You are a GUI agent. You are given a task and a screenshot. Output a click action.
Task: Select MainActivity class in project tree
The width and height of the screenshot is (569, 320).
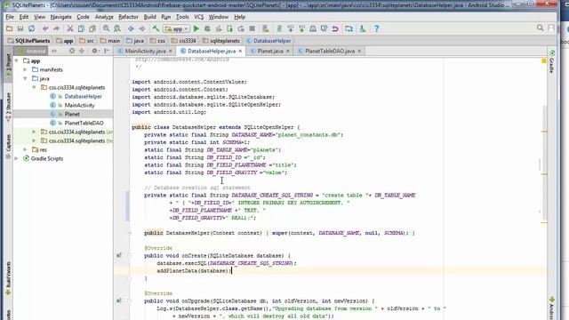[x=79, y=105]
